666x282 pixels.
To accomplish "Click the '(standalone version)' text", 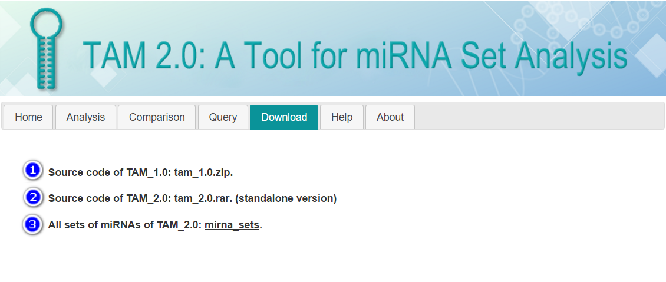I will point(285,198).
